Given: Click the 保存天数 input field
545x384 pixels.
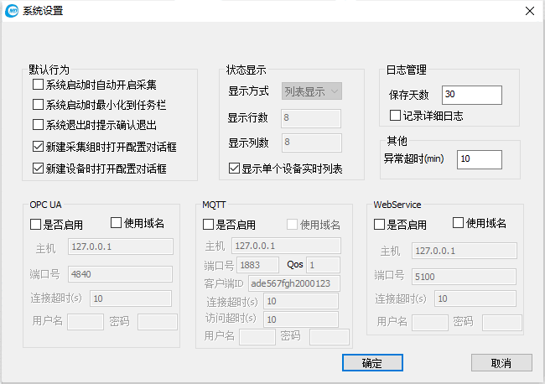Looking at the screenshot, I should click(471, 93).
